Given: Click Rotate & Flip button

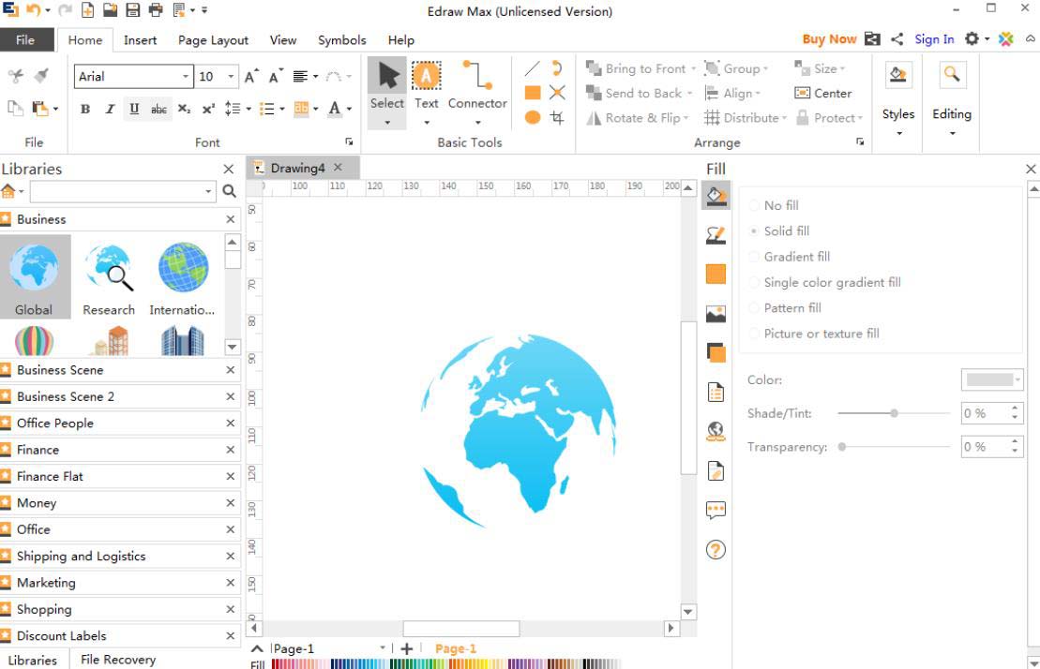Looking at the screenshot, I should click(x=638, y=118).
